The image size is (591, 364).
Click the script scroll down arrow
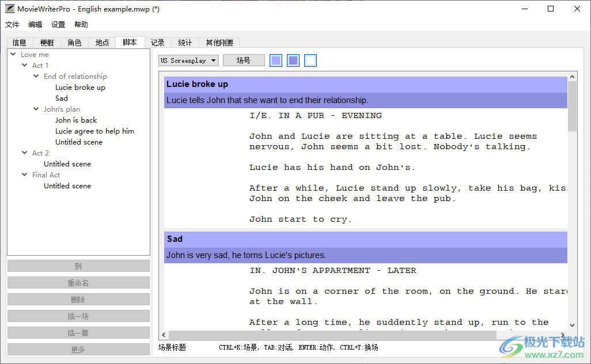(572, 325)
